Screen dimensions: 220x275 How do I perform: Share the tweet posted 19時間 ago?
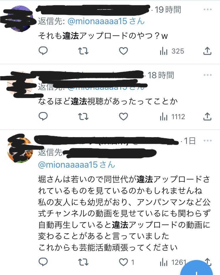207,51
